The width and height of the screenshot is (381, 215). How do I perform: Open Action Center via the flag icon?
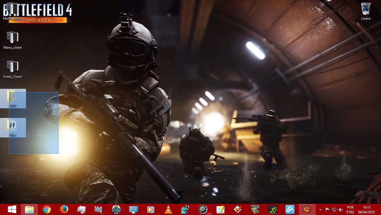[x=327, y=209]
